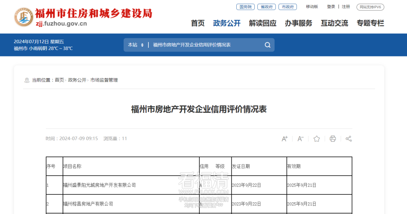Switch to 移动版 mobile version
This screenshot has width=407, height=214.
(312, 7)
